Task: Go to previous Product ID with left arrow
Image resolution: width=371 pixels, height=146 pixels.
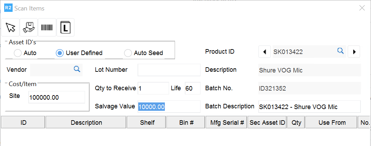Action: pyautogui.click(x=264, y=52)
